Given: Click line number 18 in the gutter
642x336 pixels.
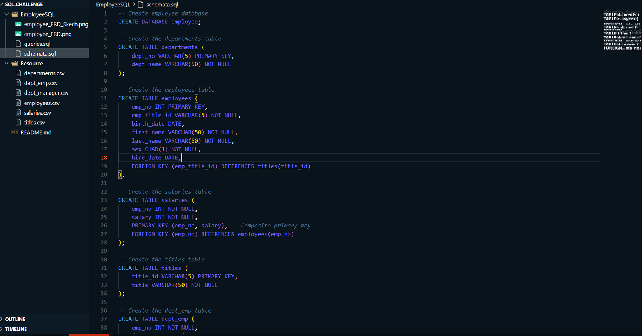Looking at the screenshot, I should (x=104, y=158).
